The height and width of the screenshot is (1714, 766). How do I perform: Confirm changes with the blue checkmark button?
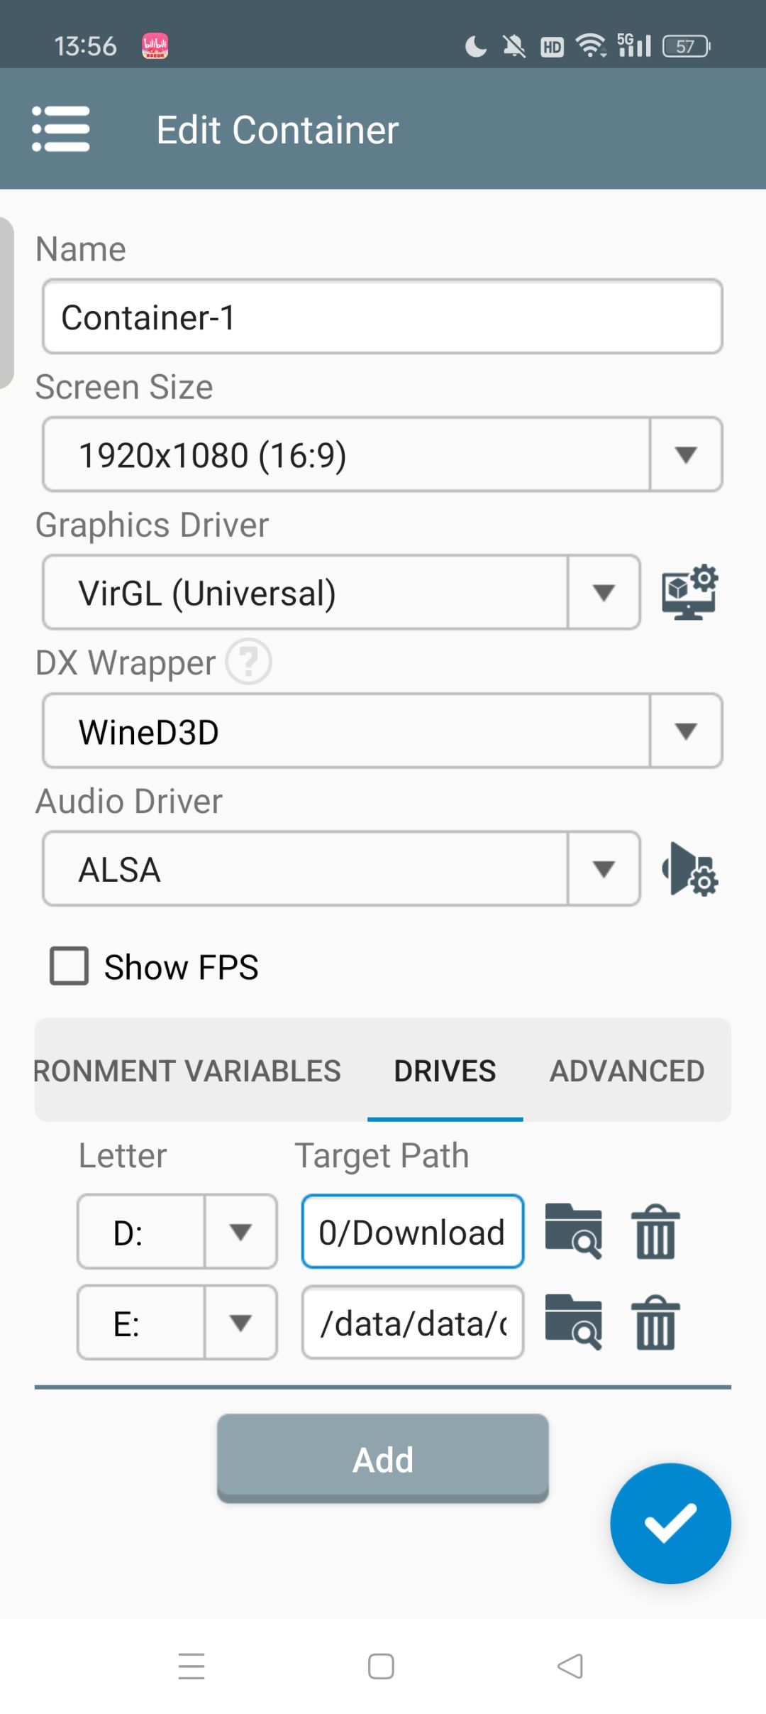click(x=670, y=1523)
